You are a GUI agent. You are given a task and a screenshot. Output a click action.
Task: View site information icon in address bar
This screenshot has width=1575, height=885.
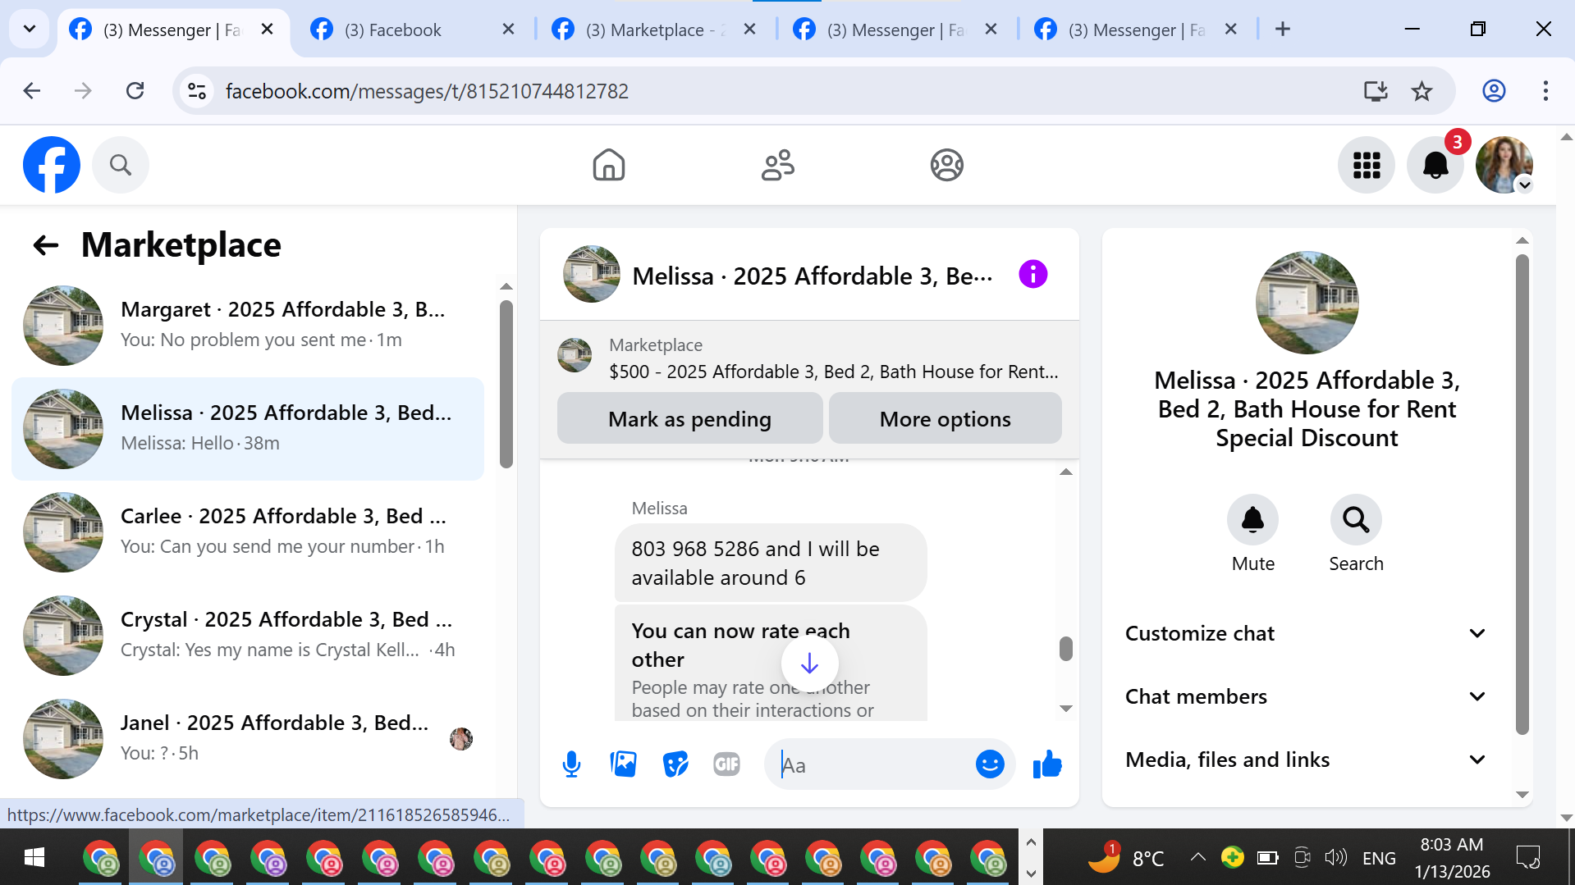coord(197,90)
